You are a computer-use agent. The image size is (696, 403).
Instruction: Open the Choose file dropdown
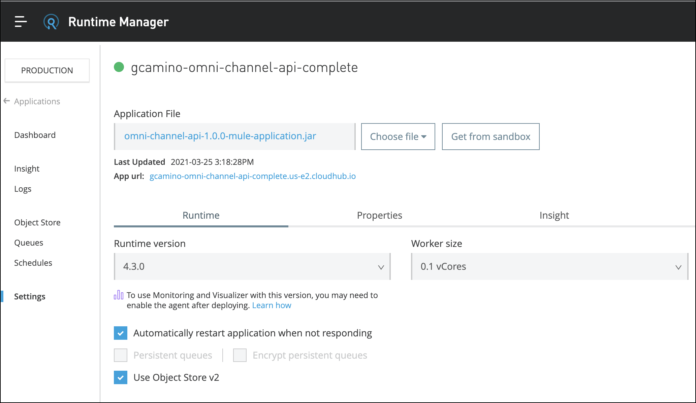pyautogui.click(x=398, y=137)
